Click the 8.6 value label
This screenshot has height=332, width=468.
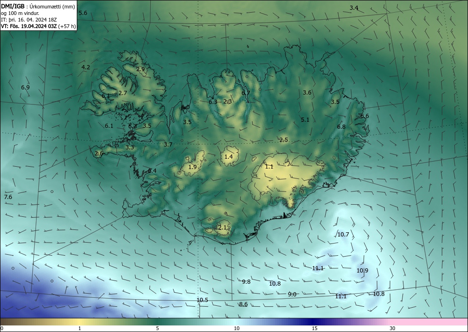click(243, 304)
